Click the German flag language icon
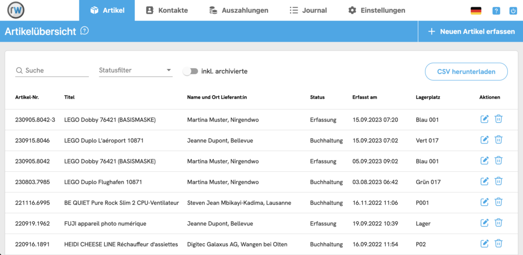This screenshot has width=523, height=255. [476, 11]
